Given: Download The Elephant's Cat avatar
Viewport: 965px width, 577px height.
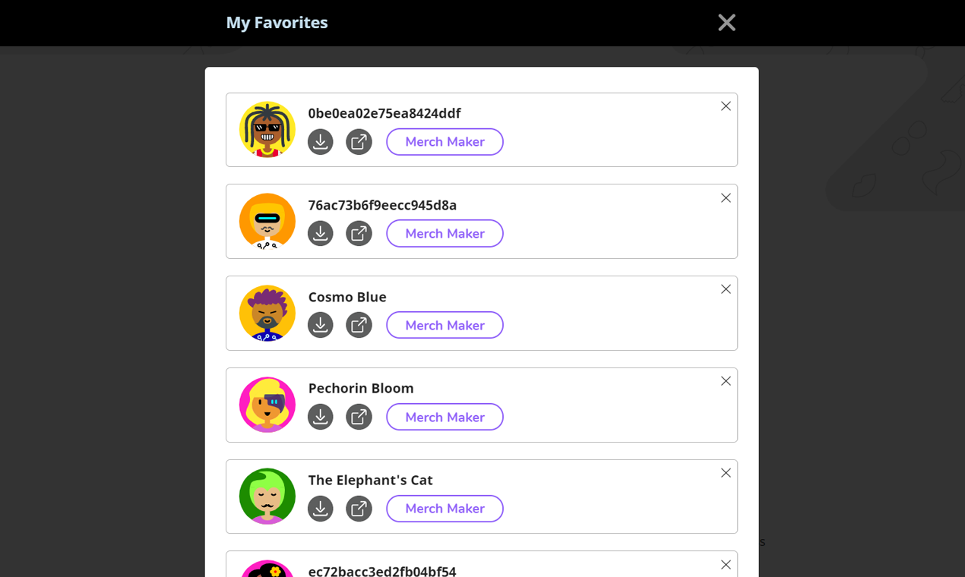Looking at the screenshot, I should pos(320,509).
